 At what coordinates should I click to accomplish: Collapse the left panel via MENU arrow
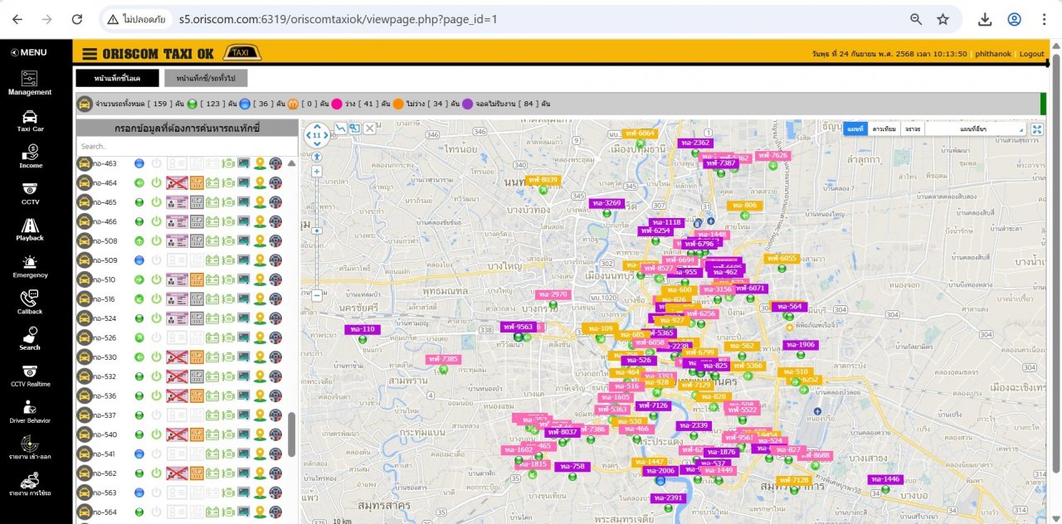(x=14, y=52)
